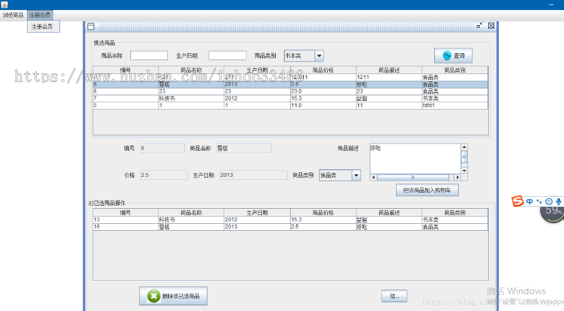Image resolution: width=564 pixels, height=311 pixels.
Task: Click the 商品名称 search input field
Action: pos(149,55)
